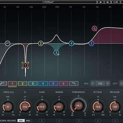The image size is (123, 123).
Task: Decrease MIX value with minus button
Action: point(93,83)
